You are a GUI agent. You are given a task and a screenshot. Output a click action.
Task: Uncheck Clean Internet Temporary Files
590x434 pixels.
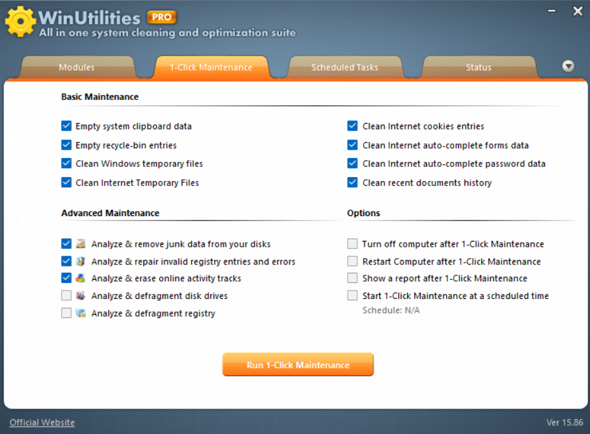66,182
